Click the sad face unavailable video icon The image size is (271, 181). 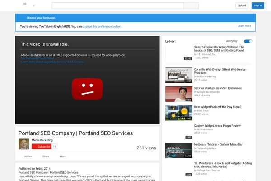pos(87,89)
